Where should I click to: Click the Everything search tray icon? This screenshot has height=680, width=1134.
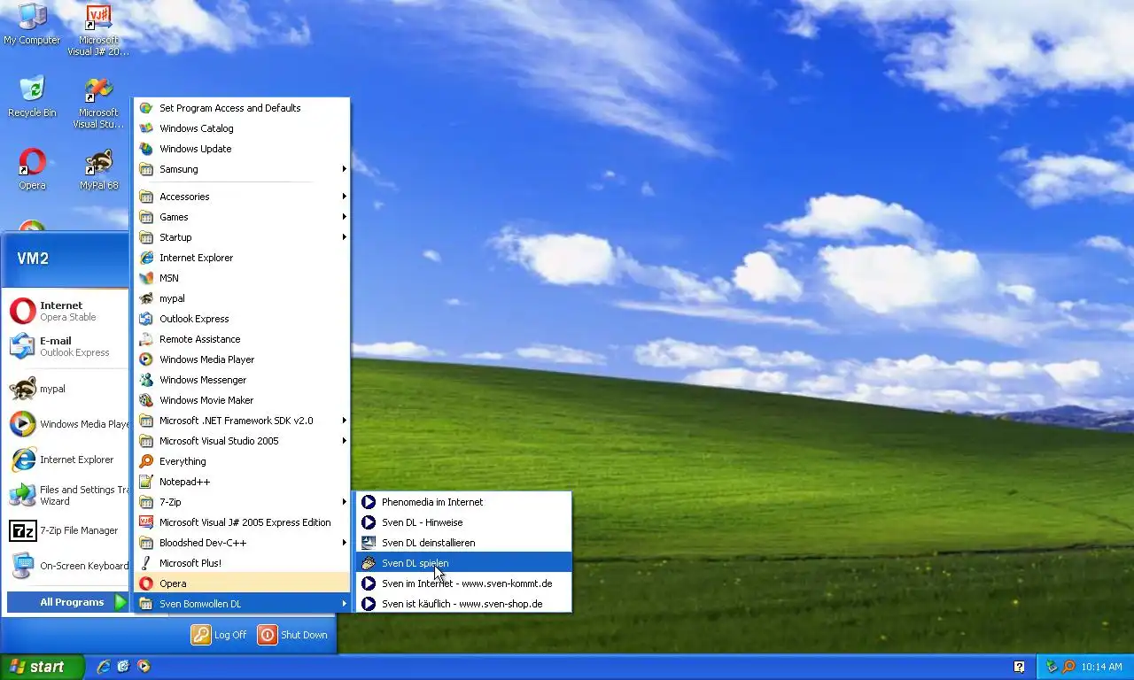tap(1068, 667)
